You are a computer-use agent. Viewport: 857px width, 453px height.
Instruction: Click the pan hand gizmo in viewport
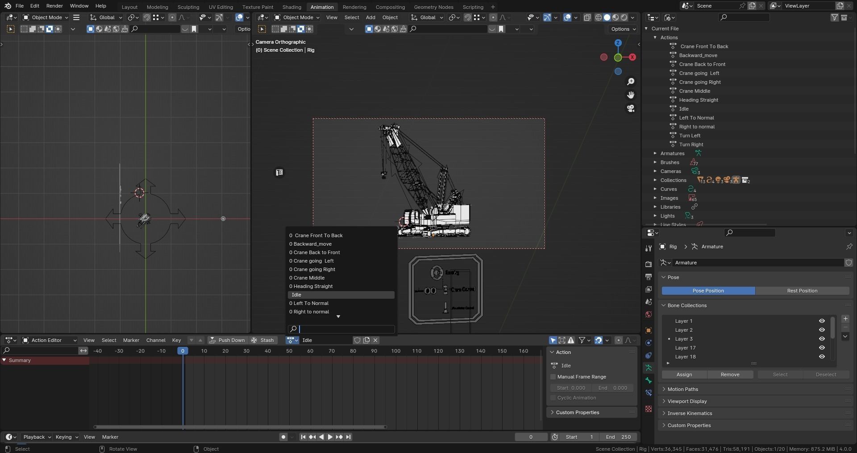pyautogui.click(x=631, y=95)
